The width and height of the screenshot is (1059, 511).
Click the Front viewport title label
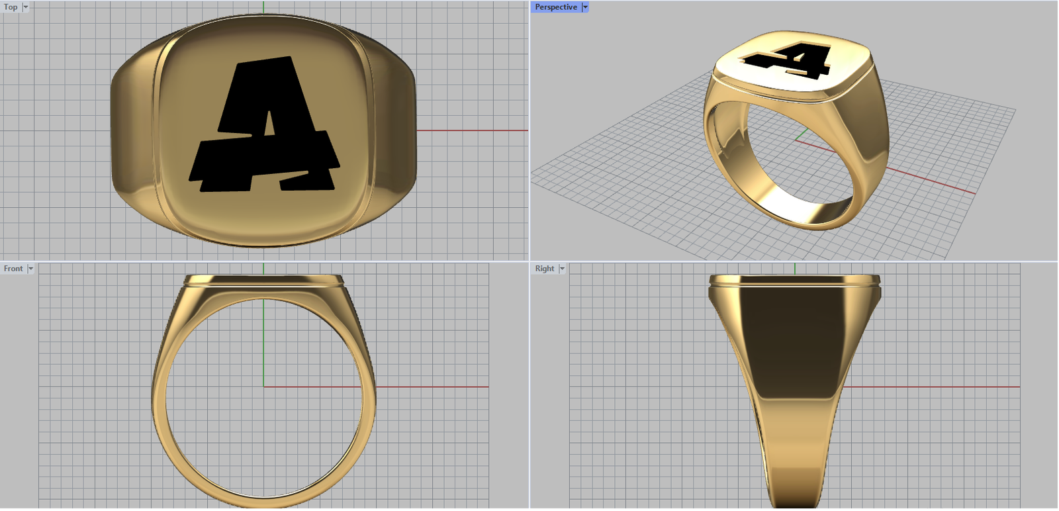tap(13, 269)
